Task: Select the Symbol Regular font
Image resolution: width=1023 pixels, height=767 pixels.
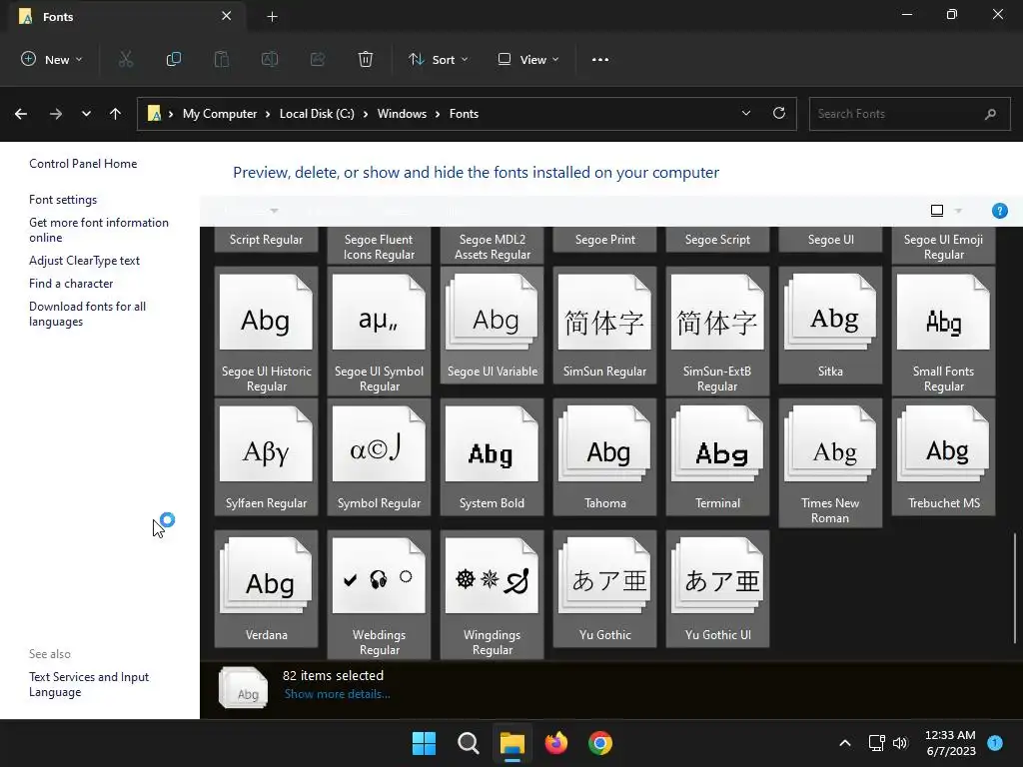Action: point(379,456)
